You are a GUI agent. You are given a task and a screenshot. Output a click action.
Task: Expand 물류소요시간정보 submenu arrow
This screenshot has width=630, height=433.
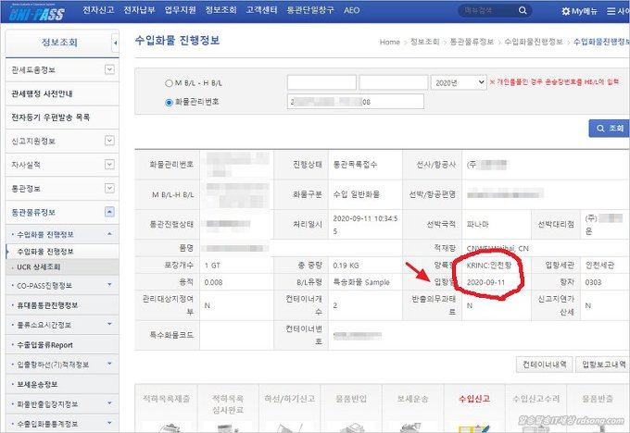[x=109, y=324]
